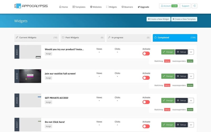This screenshot has height=132, width=211.
Task: Click title Join our waitlist full screen!
Action: [x=60, y=74]
